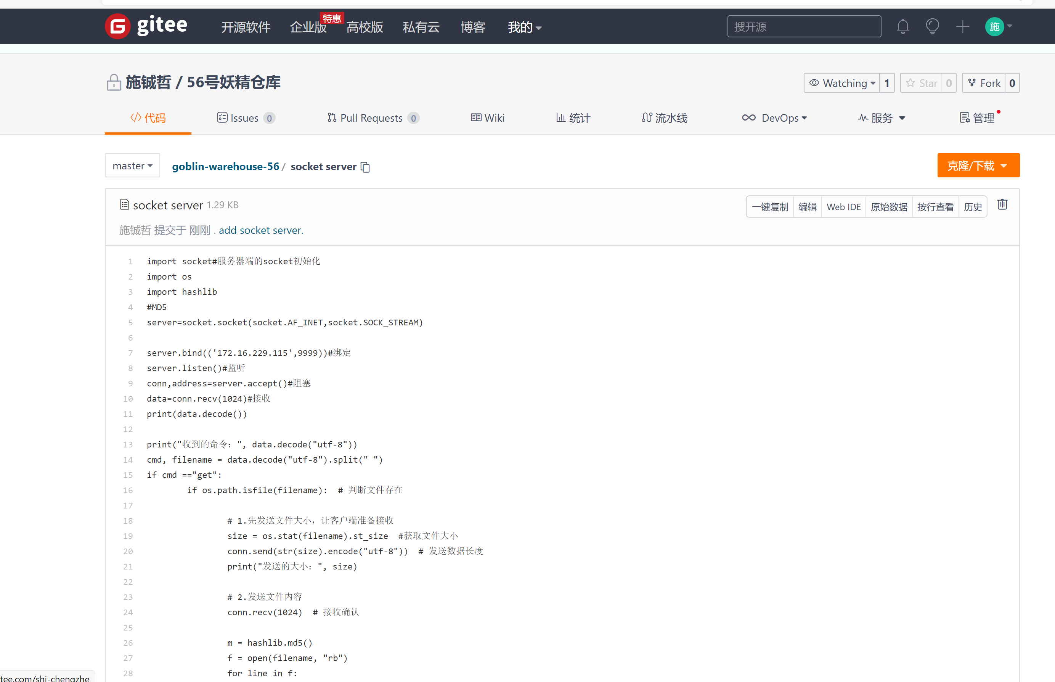Delete the file using the trash icon
This screenshot has width=1055, height=682.
1002,204
